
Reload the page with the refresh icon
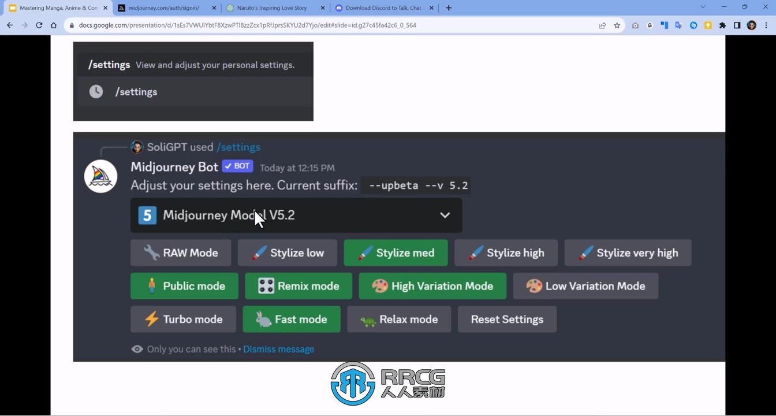39,25
